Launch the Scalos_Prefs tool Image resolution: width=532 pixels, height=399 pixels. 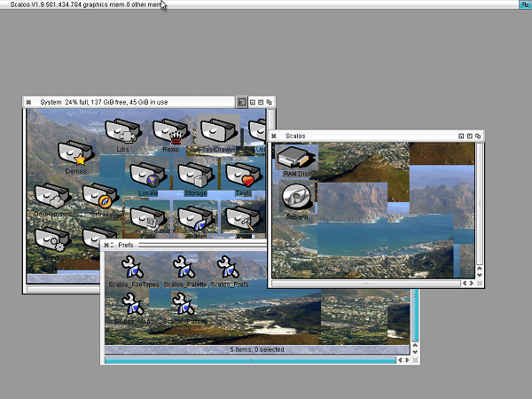point(229,266)
